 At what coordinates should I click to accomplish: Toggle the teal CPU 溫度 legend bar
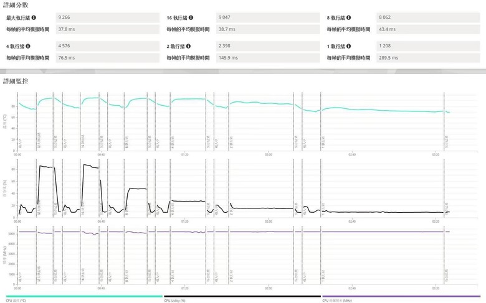click(84, 296)
